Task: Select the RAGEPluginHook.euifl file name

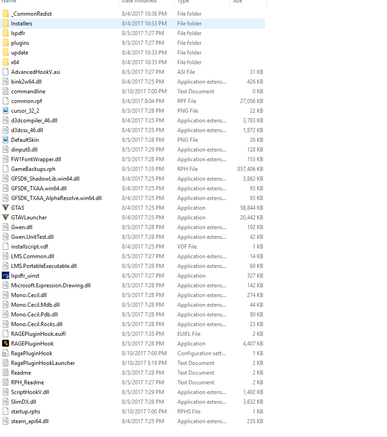Action: (x=38, y=334)
